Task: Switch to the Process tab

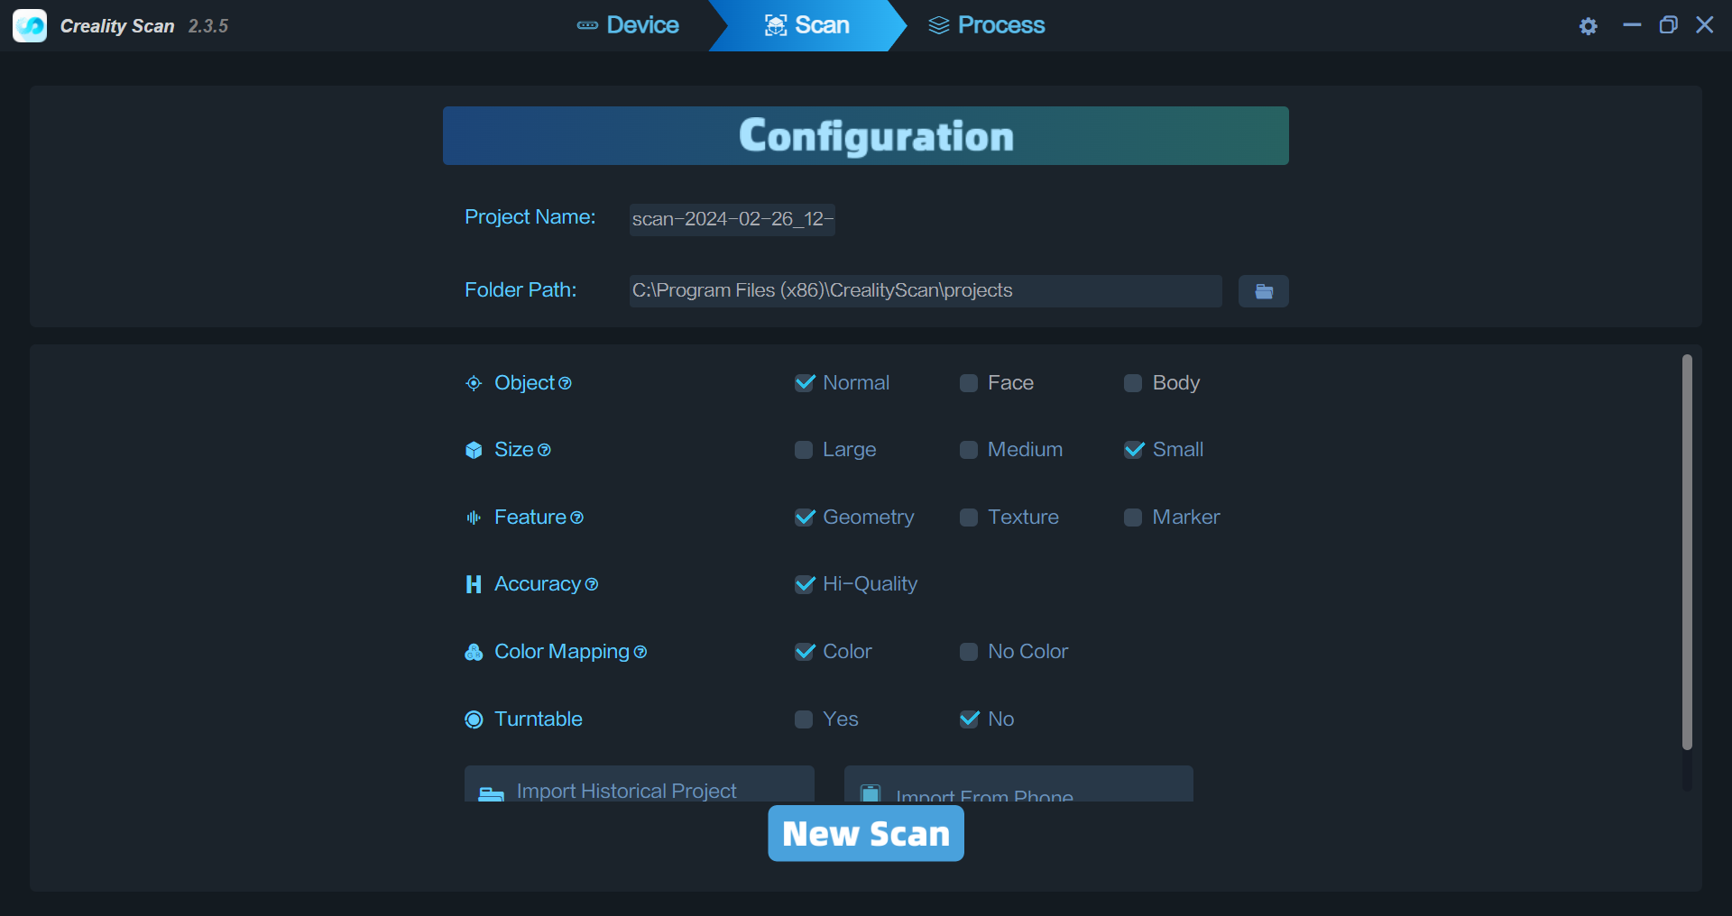Action: pos(987,25)
